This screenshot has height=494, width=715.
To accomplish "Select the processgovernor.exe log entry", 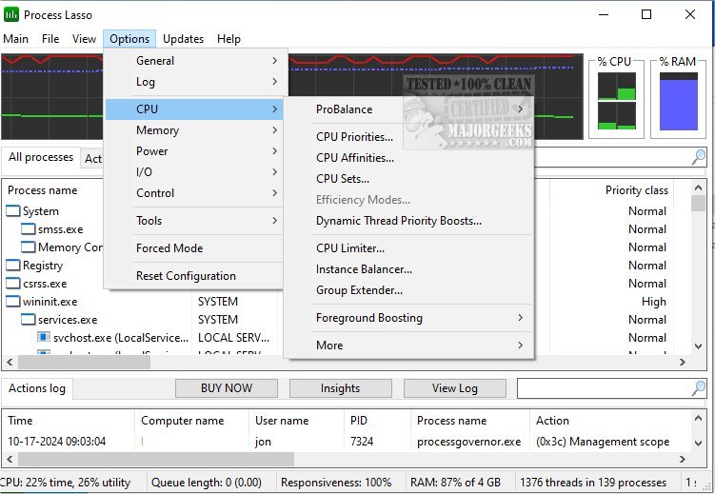I will [468, 442].
